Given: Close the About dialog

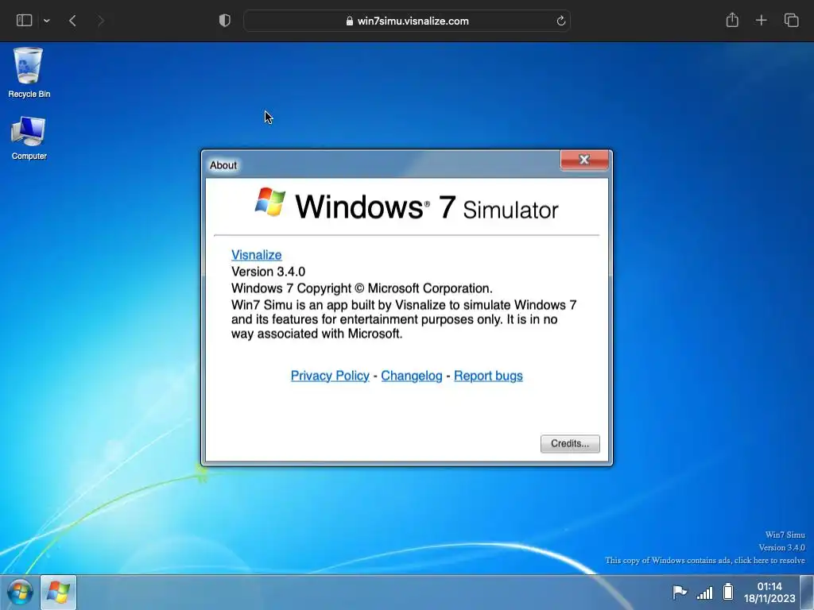Looking at the screenshot, I should pos(584,160).
